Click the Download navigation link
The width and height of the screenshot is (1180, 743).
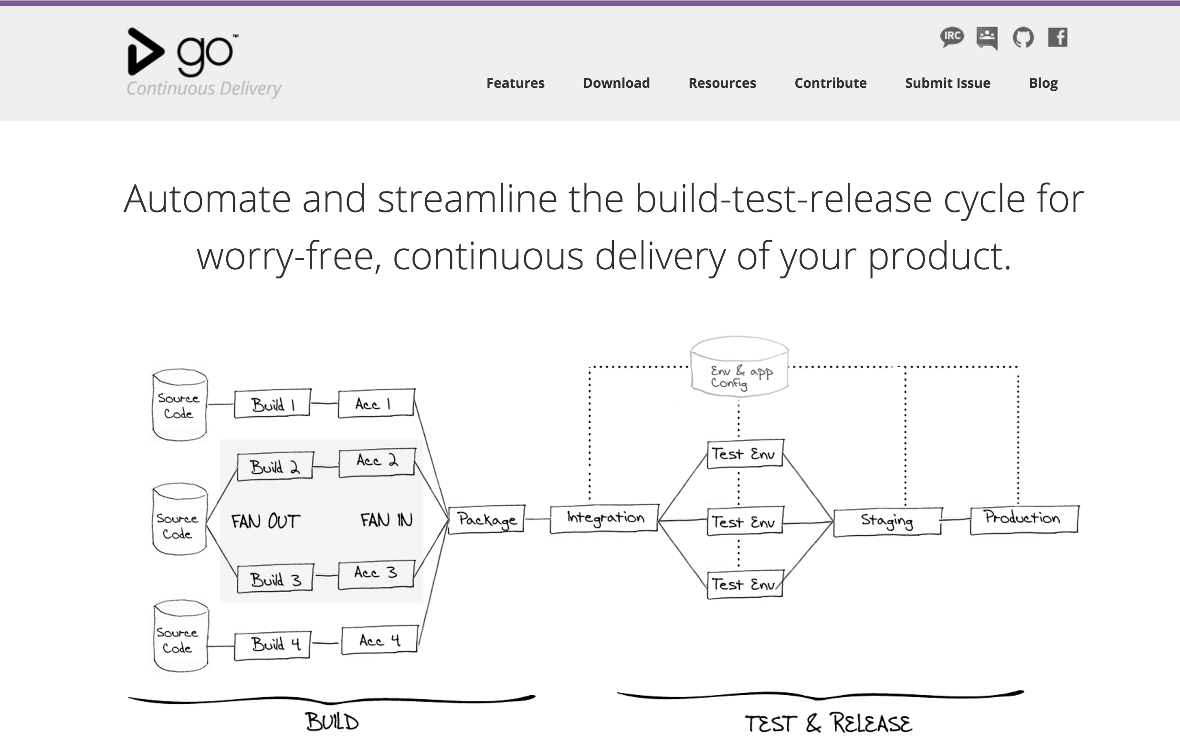pos(617,83)
